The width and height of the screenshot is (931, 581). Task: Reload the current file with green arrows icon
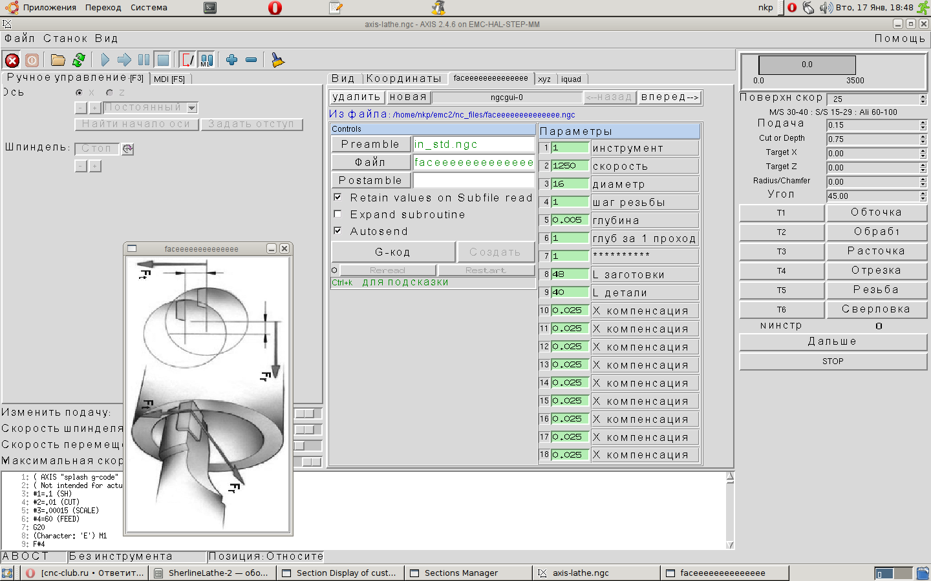(x=79, y=60)
